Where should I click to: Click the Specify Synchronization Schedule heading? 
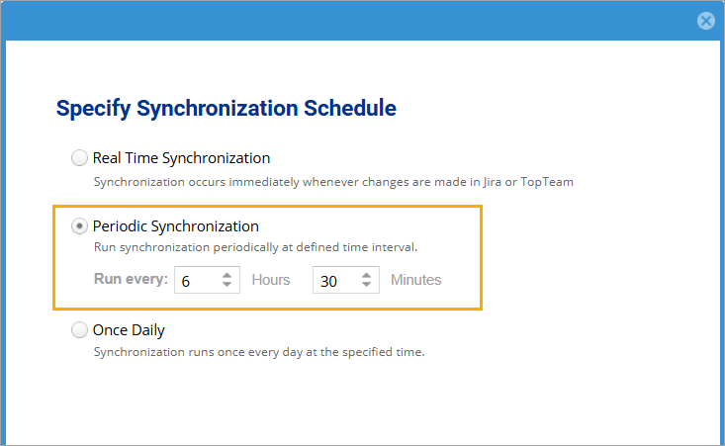(227, 108)
